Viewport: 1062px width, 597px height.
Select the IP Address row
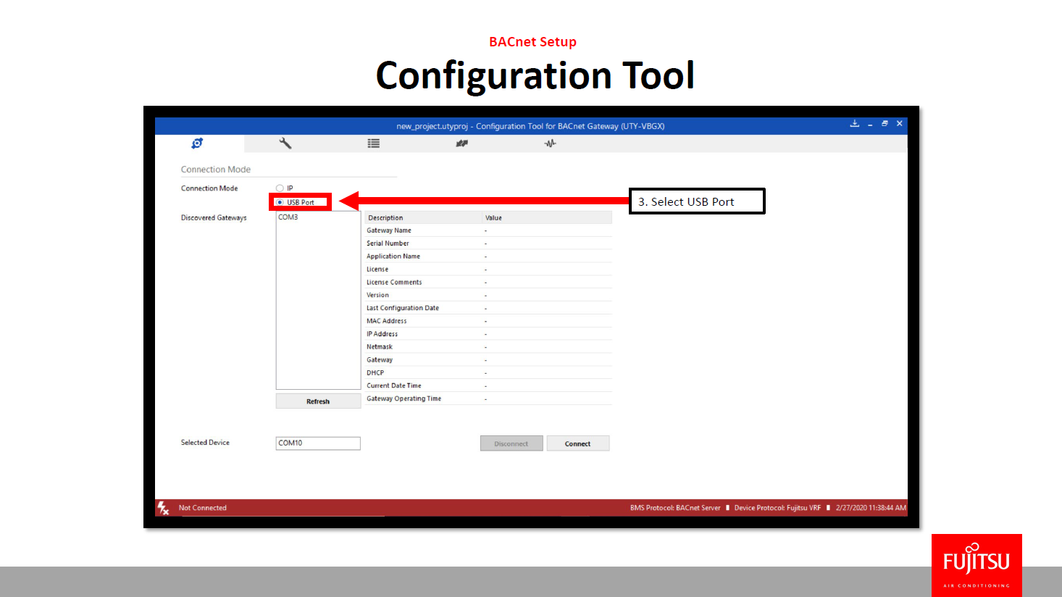[488, 334]
